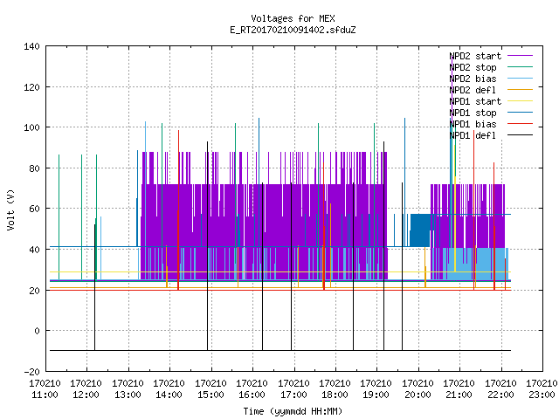Click the x-axis tick label 170210 19:00

pyautogui.click(x=376, y=389)
